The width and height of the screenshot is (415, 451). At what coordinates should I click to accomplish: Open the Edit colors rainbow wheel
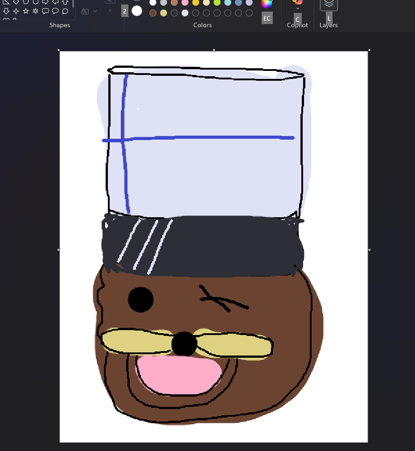[267, 3]
